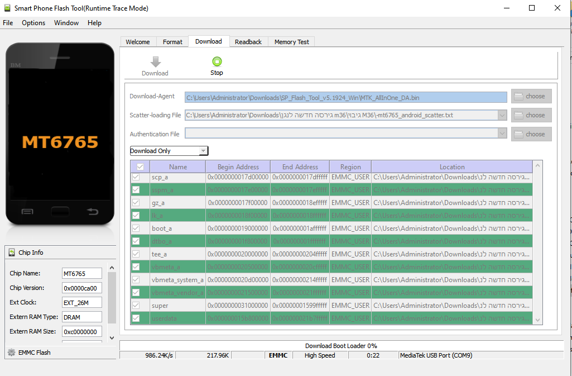The image size is (572, 376).
Task: Expand the Scatter-loading File dropdown
Action: coord(502,115)
